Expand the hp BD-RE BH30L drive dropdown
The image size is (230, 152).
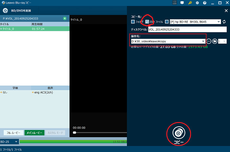(218, 22)
